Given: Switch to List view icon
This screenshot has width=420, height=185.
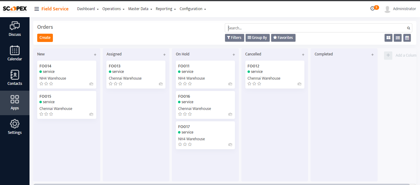Looking at the screenshot, I should pos(398,38).
